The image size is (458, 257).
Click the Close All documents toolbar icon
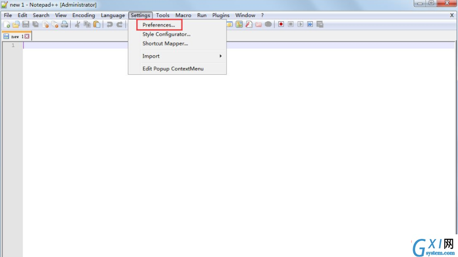(55, 24)
